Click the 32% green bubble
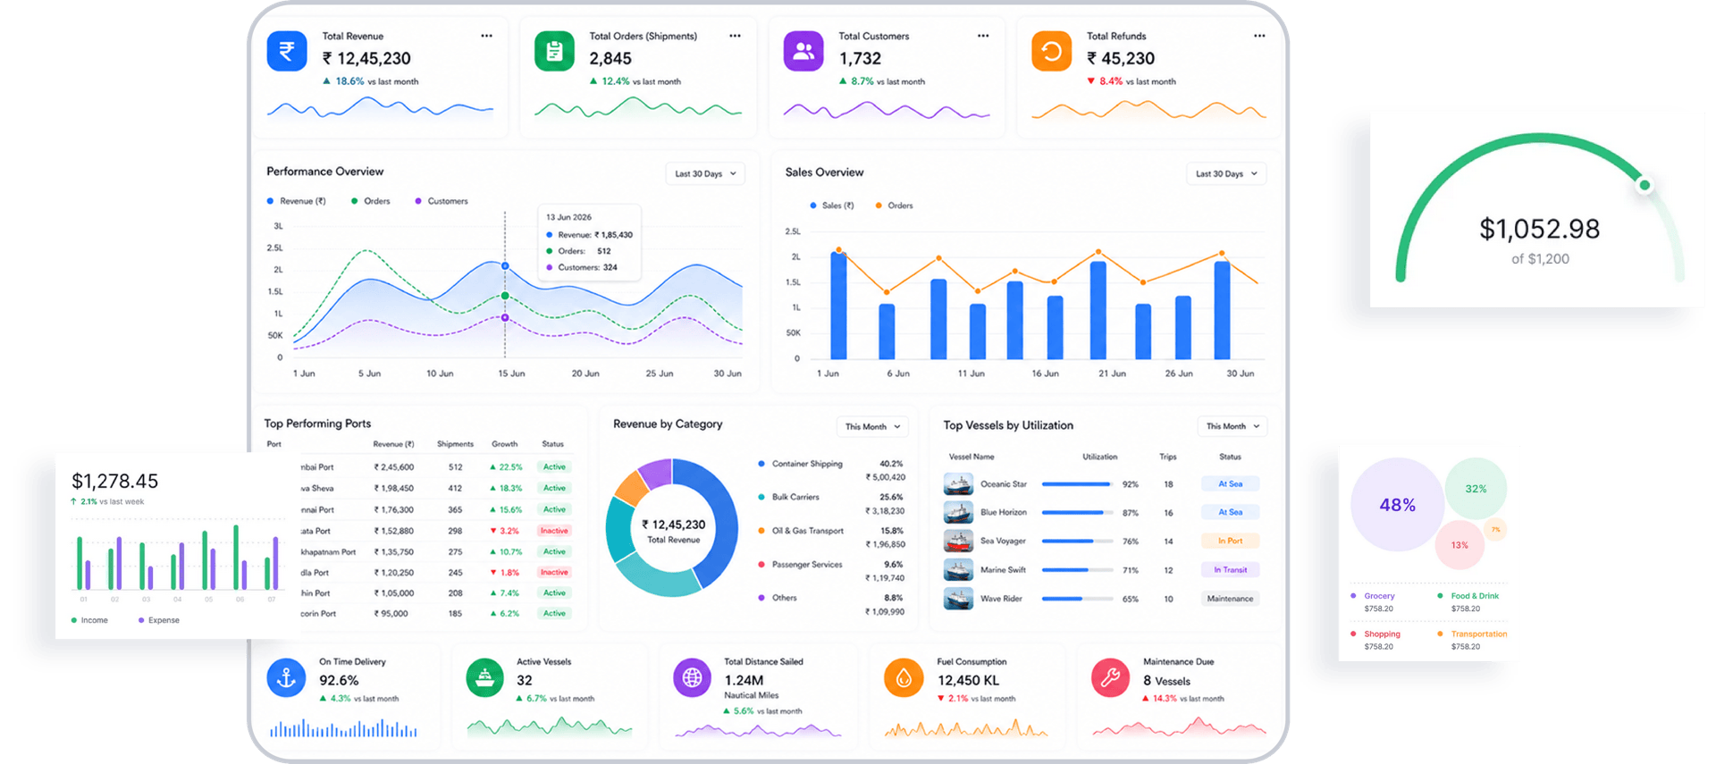 click(x=1476, y=489)
